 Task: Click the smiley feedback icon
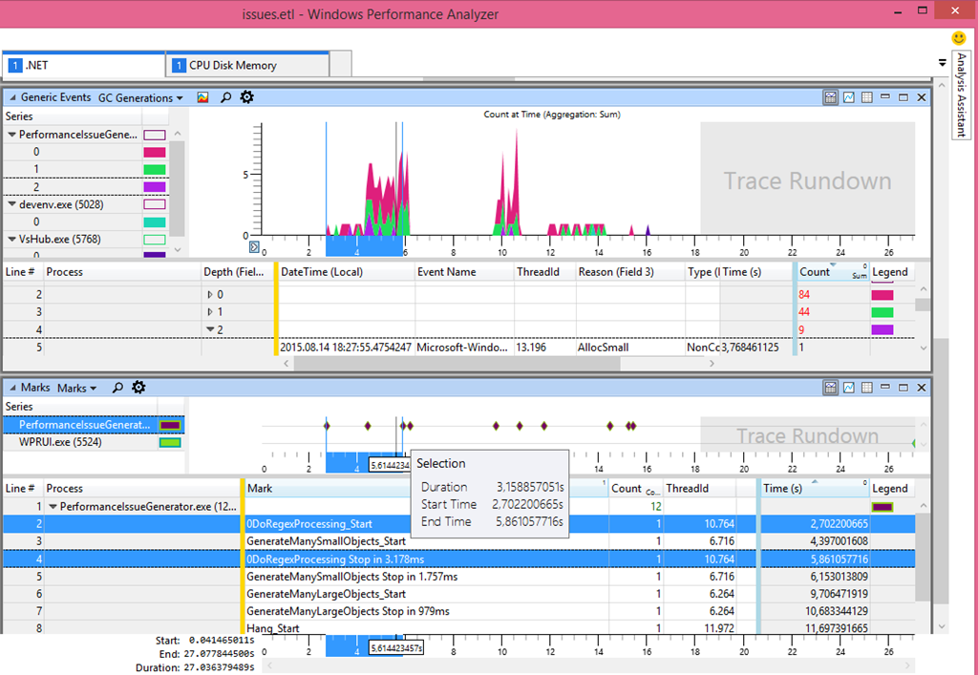coord(959,38)
